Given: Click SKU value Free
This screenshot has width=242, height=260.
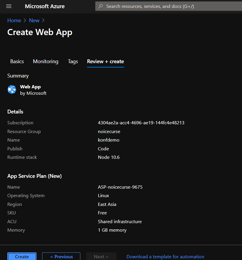Looking at the screenshot, I should point(102,213).
